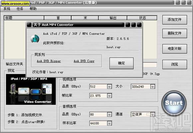Click the 浏览 button
The width and height of the screenshot is (193, 133).
click(175, 64)
